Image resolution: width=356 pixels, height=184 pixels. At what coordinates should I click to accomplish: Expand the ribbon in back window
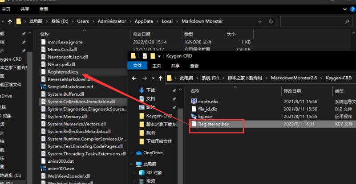click(x=345, y=9)
